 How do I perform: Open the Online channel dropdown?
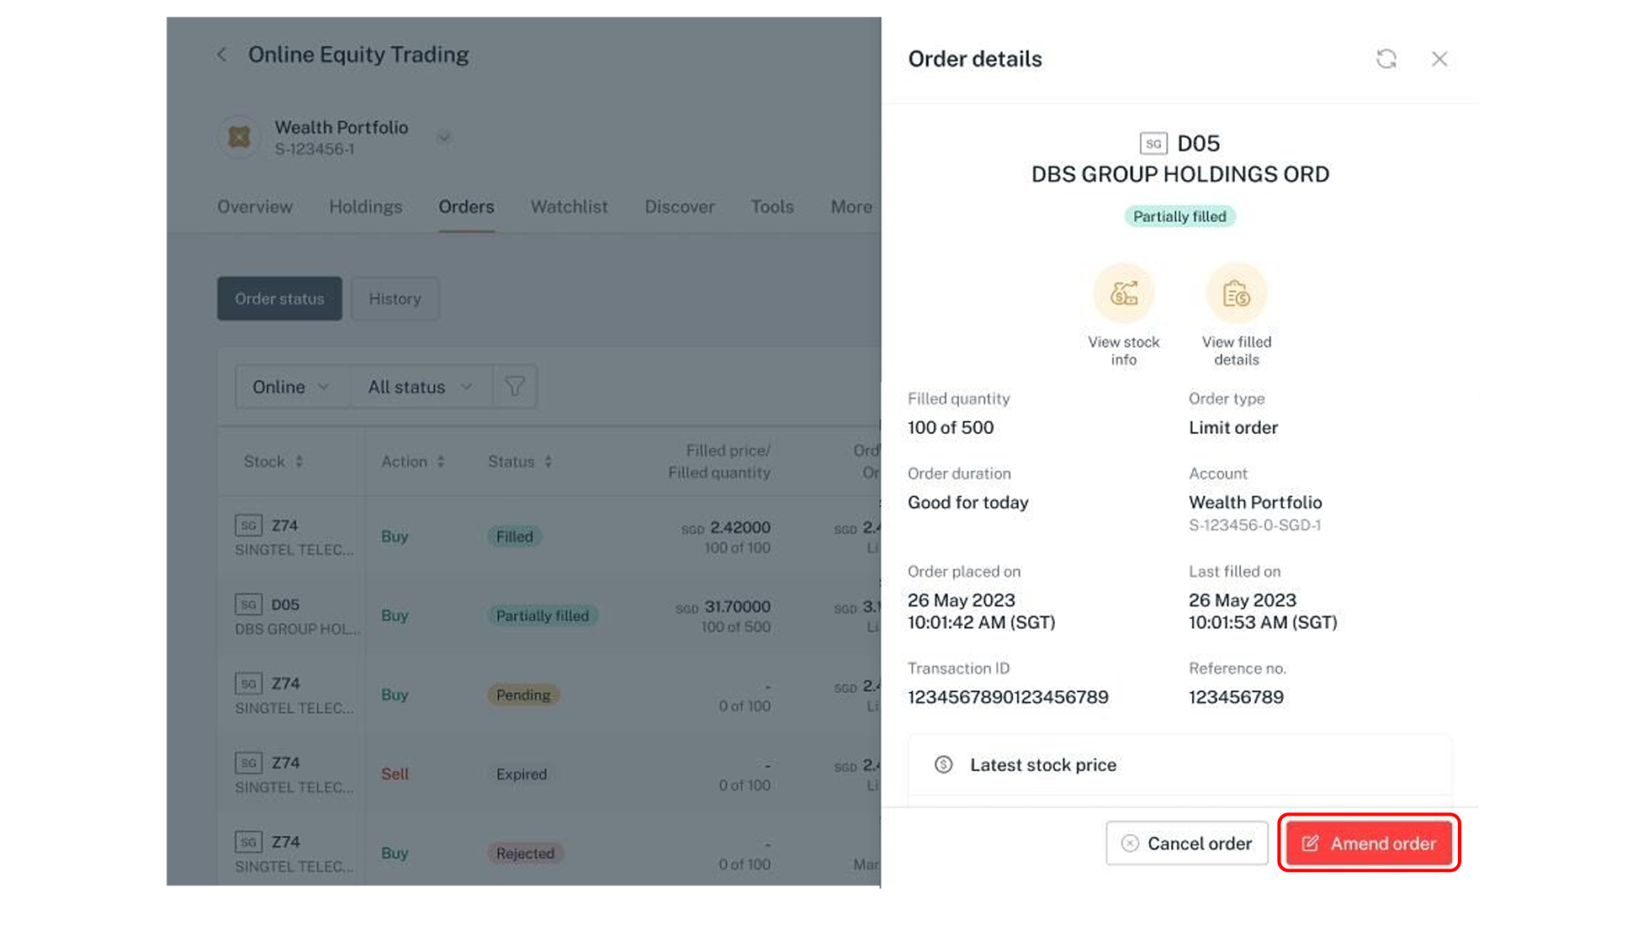pyautogui.click(x=291, y=387)
